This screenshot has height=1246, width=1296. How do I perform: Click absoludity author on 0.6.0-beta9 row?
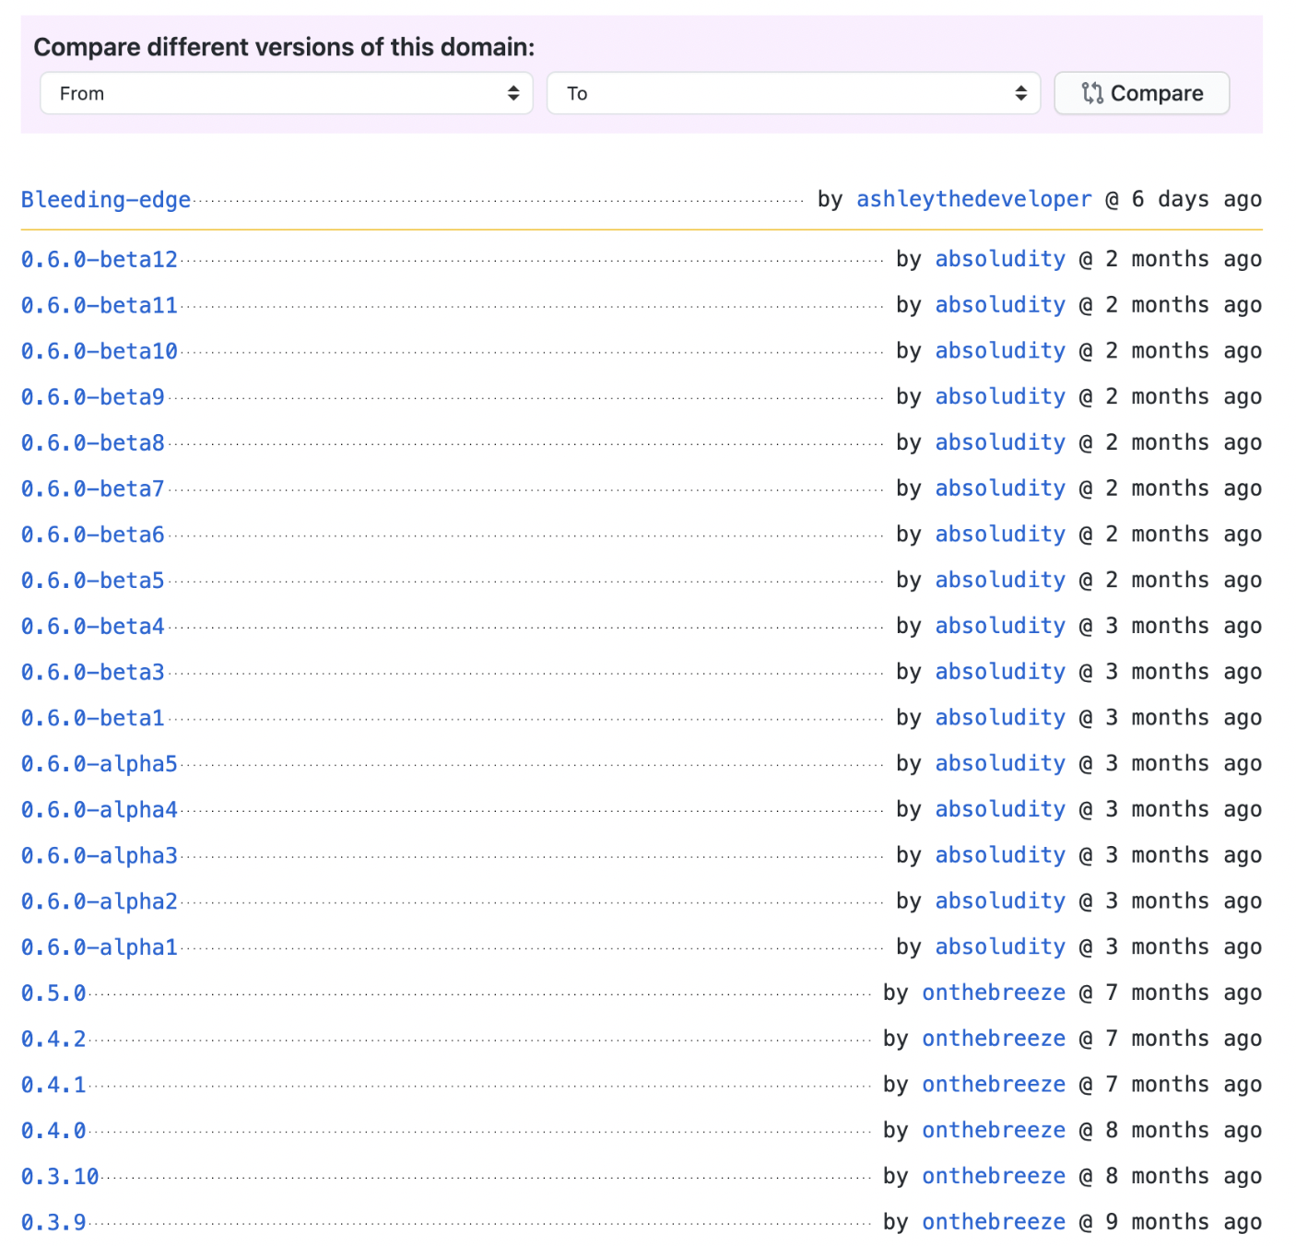coord(1000,397)
